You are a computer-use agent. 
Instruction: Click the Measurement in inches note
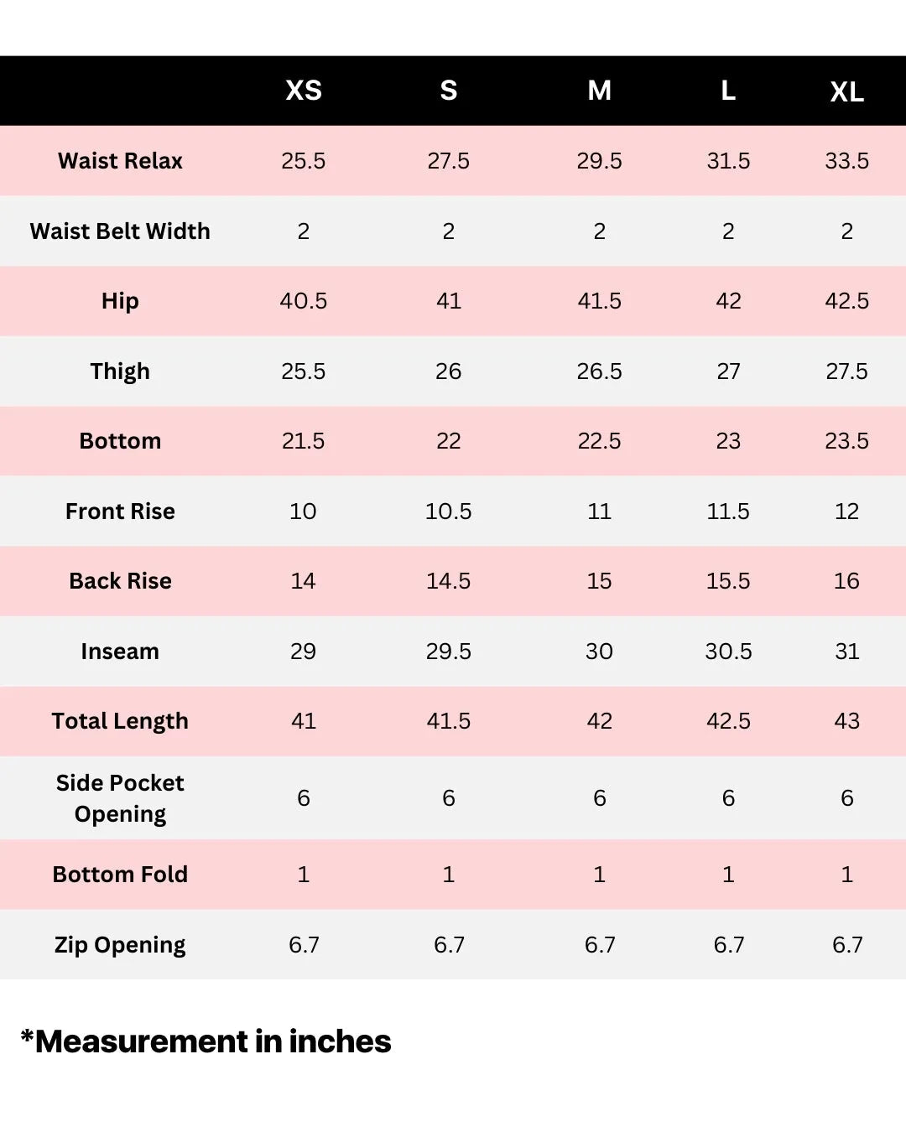tap(206, 1041)
